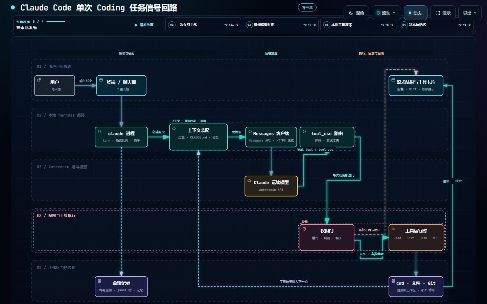Toggle the 深色 dark theme button

point(356,13)
